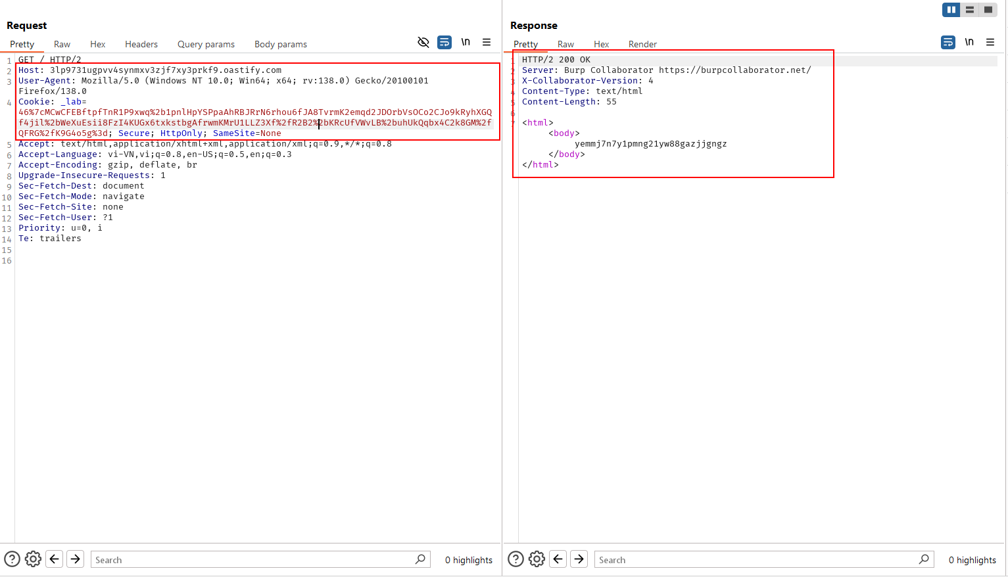Viewport: 1008px width, 577px height.
Task: Switch to Response Raw tab
Action: (566, 44)
